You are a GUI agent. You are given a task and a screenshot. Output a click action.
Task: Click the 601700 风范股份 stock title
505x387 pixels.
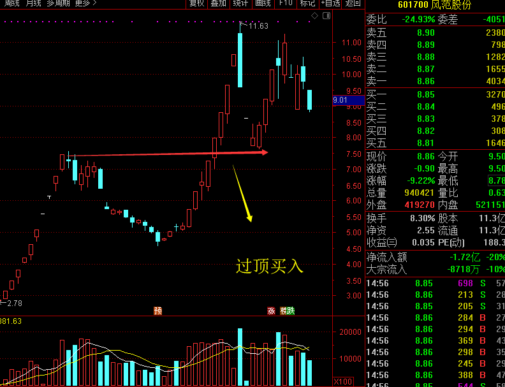coord(435,5)
